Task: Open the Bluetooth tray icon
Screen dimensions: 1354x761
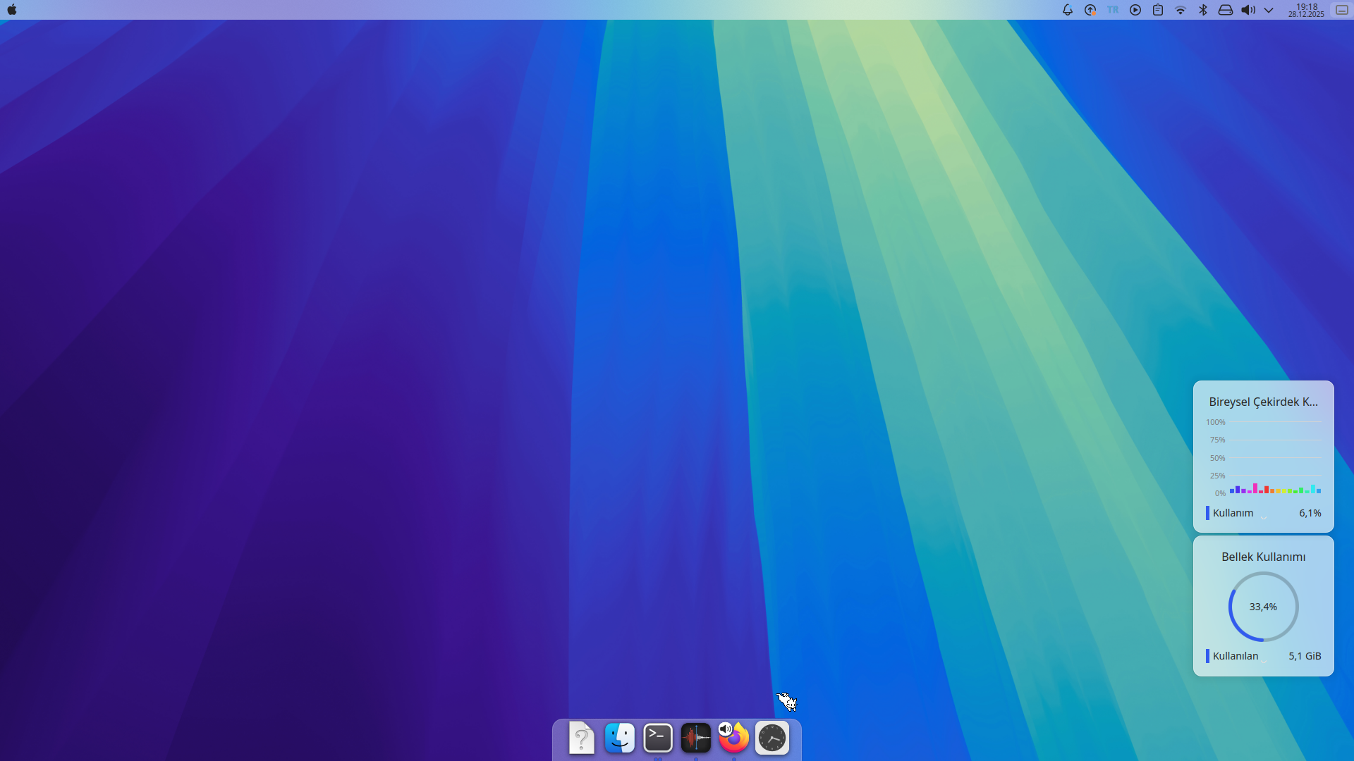Action: [1203, 10]
